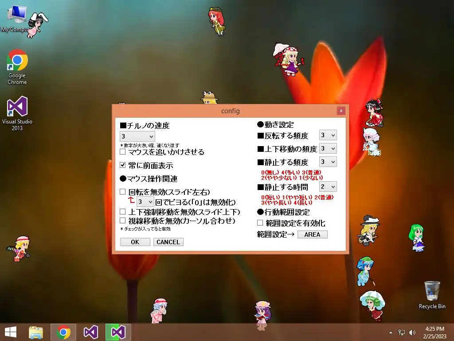
Task: Open the 静止する頻度 dropdown
Action: pyautogui.click(x=328, y=162)
